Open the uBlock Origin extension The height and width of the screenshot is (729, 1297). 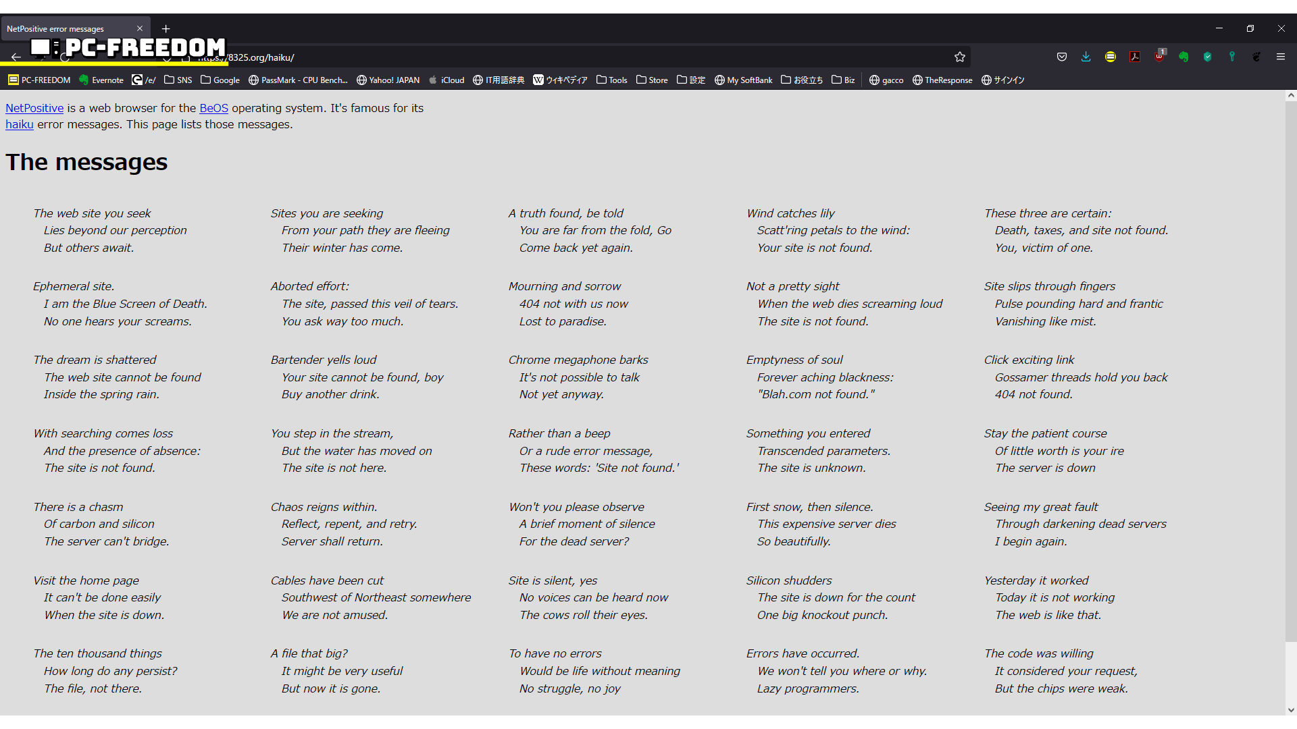point(1159,56)
